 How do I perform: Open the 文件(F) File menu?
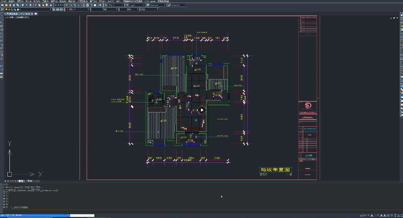click(x=3, y=1)
